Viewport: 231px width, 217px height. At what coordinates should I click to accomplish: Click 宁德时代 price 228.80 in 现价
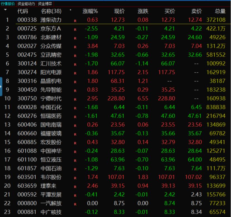point(116,99)
